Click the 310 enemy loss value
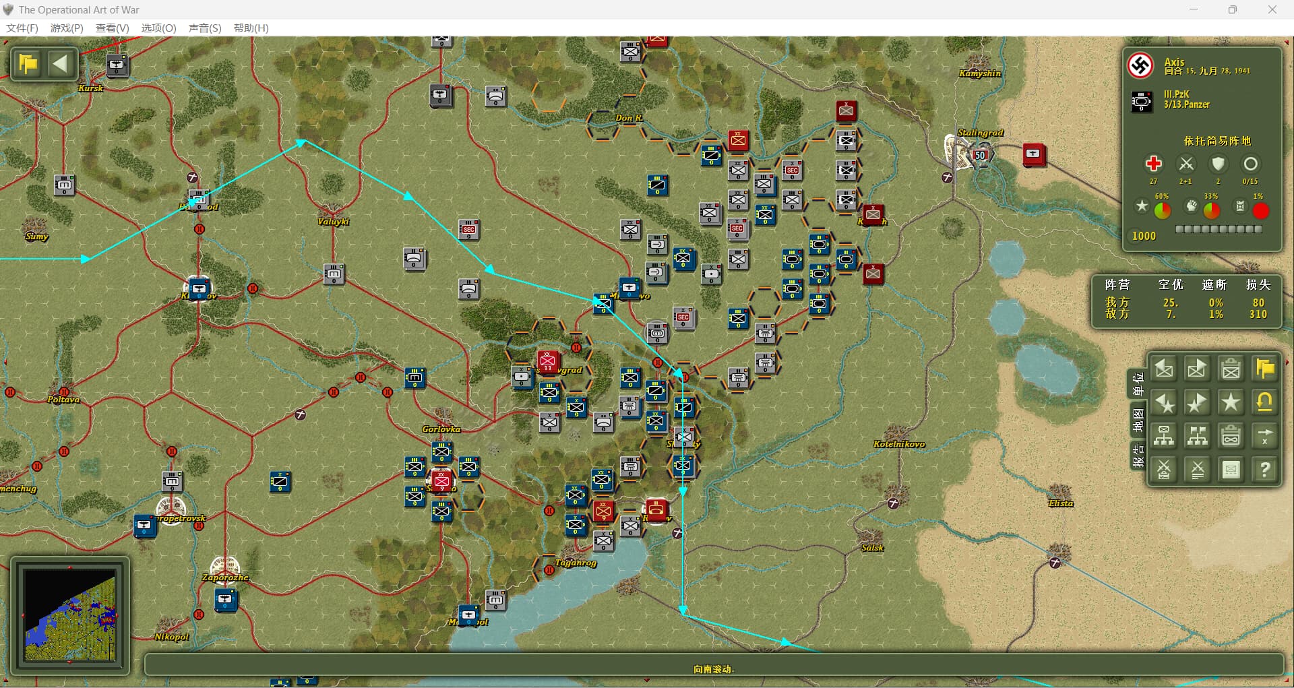Screen dimensions: 1294x688 pyautogui.click(x=1258, y=314)
